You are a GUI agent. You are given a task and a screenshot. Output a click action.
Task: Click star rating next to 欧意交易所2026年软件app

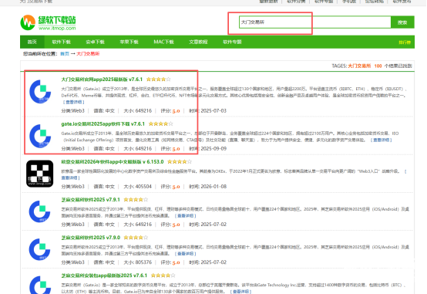[x=180, y=162]
